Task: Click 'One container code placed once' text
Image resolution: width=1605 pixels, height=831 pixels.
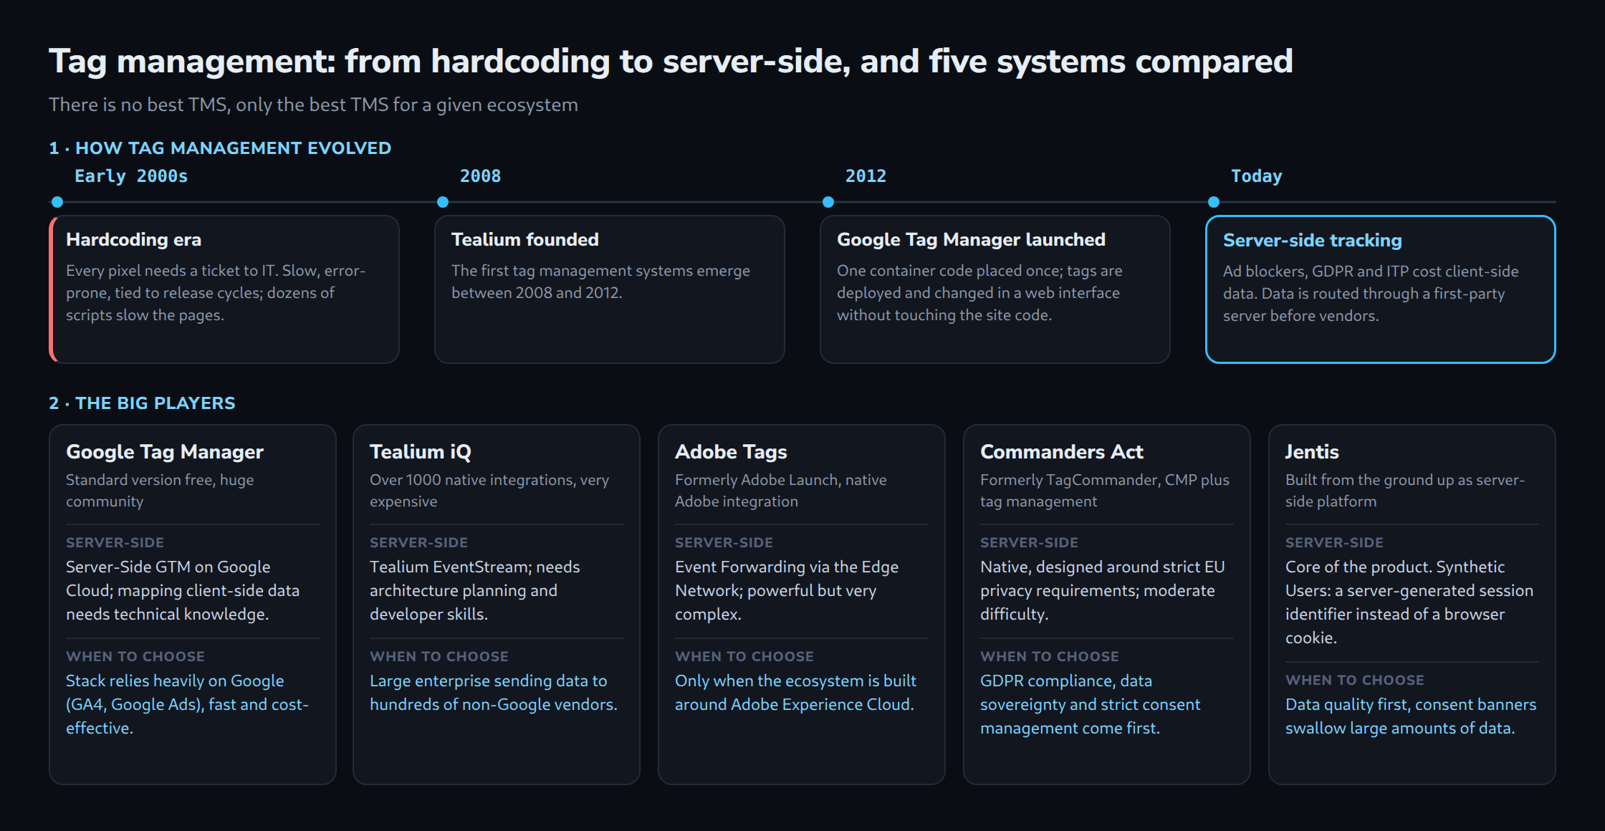Action: (979, 293)
